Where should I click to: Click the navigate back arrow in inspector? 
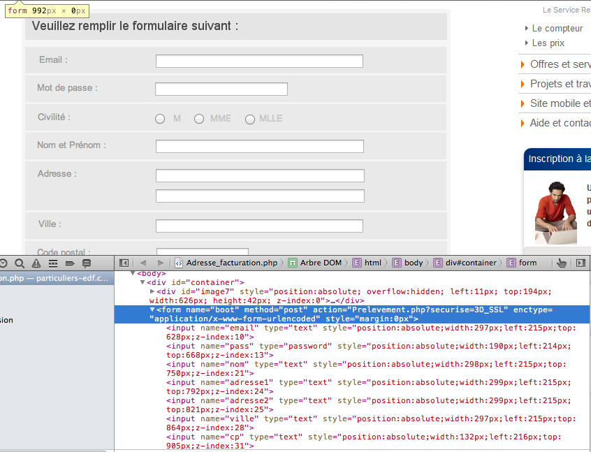coord(143,263)
